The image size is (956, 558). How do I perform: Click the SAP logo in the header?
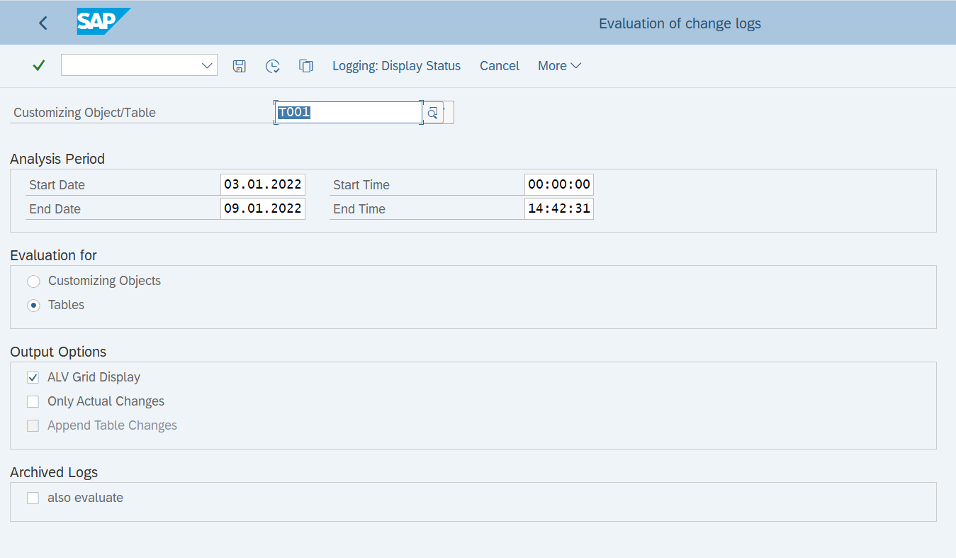(x=103, y=22)
